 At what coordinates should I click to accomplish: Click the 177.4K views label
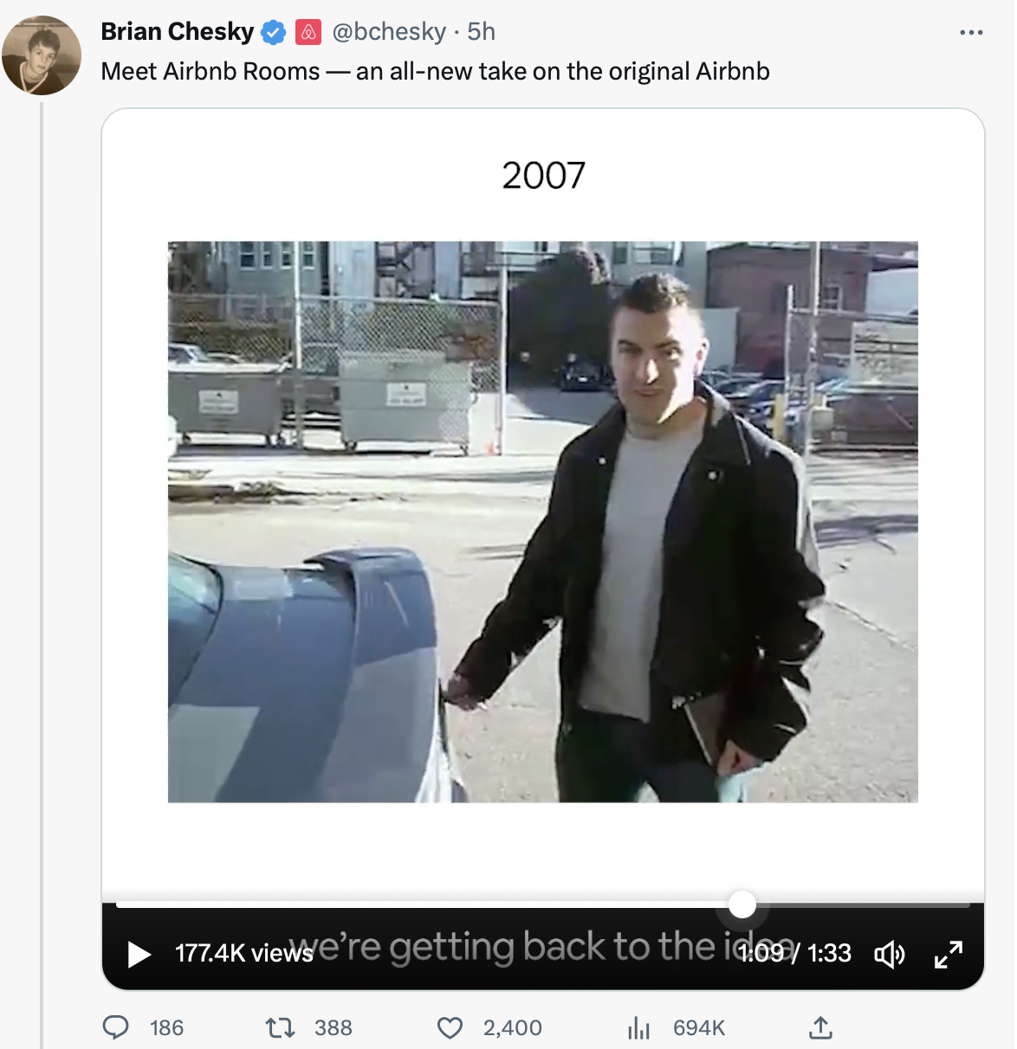pos(243,955)
